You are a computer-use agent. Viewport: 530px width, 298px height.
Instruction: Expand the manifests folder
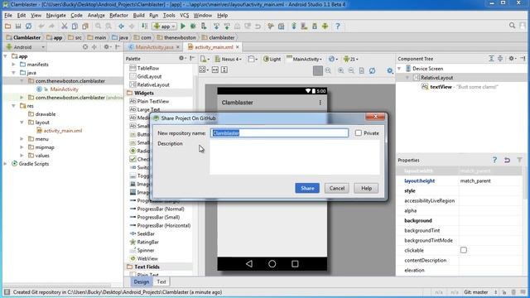click(13, 65)
